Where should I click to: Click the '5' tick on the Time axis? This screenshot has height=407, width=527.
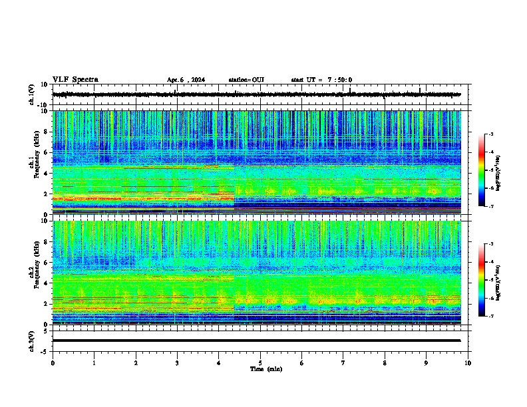point(260,363)
